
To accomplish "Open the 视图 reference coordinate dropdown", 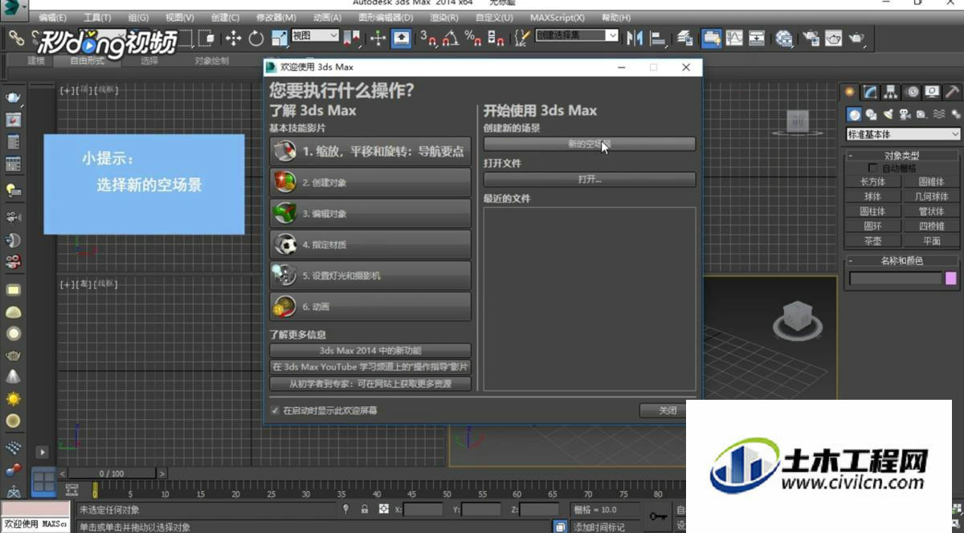I will pos(315,36).
